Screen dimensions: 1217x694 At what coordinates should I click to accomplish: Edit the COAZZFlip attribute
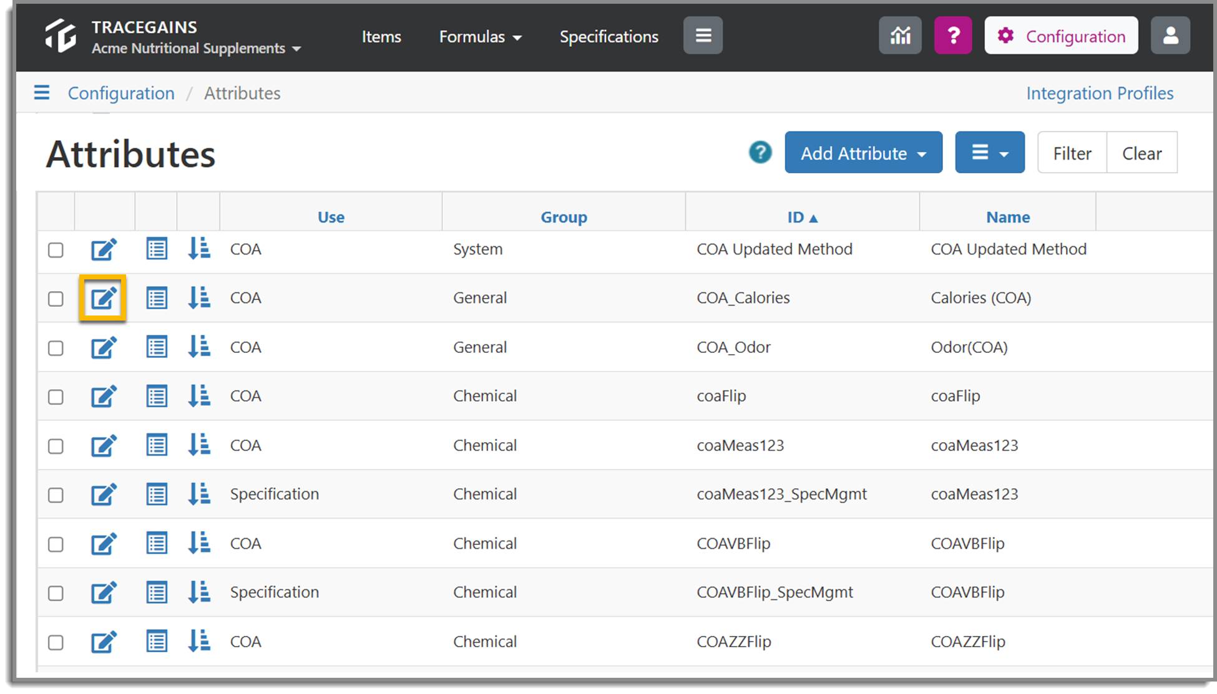104,642
